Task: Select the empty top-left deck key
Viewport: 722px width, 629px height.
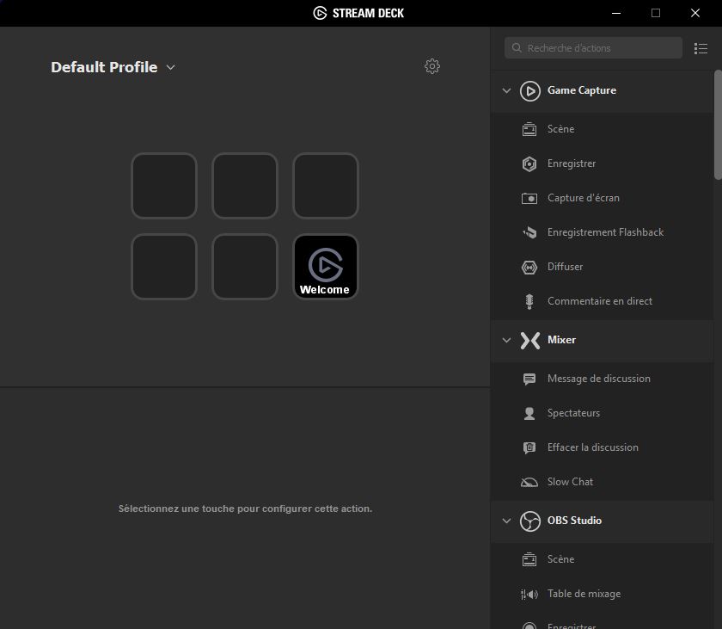Action: pos(164,186)
